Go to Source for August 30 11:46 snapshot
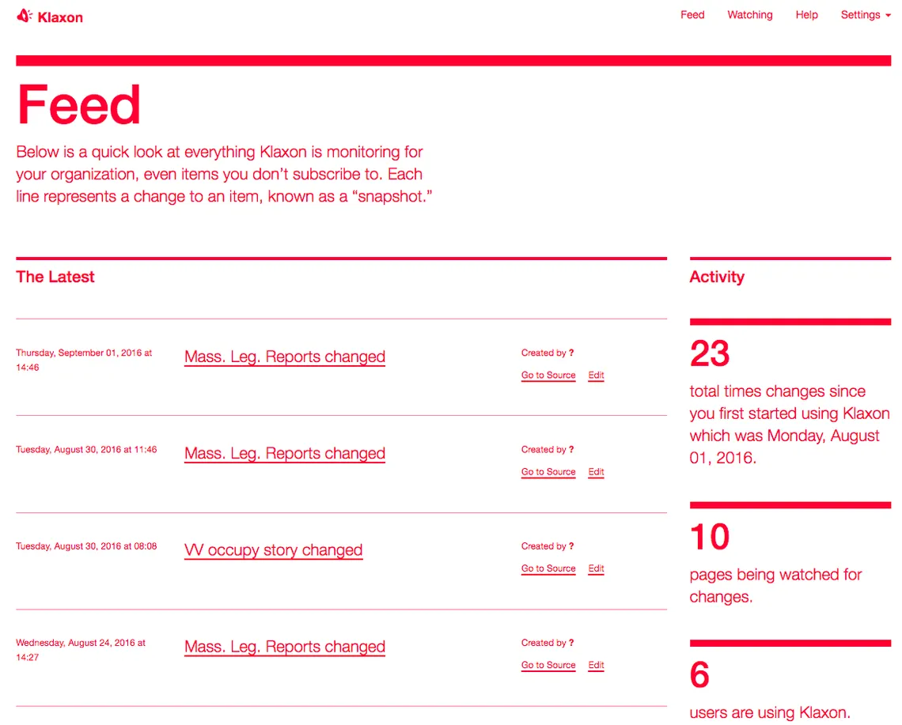 point(548,471)
